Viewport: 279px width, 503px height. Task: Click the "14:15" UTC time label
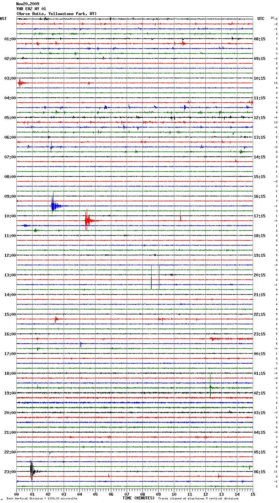tap(260, 157)
